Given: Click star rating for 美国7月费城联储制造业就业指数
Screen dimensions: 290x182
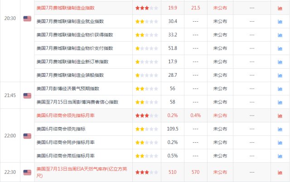Looking at the screenshot, I should click(147, 21).
